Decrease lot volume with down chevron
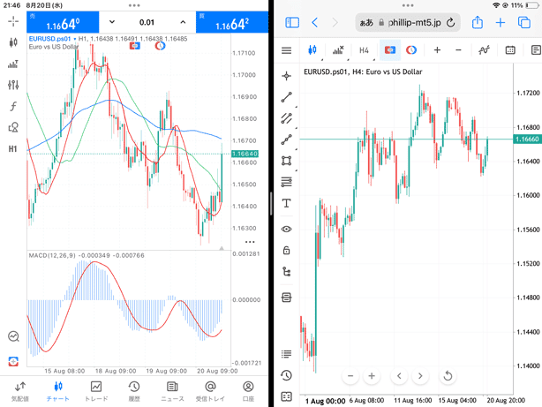Screen dimensions: 542x407 pyautogui.click(x=111, y=22)
